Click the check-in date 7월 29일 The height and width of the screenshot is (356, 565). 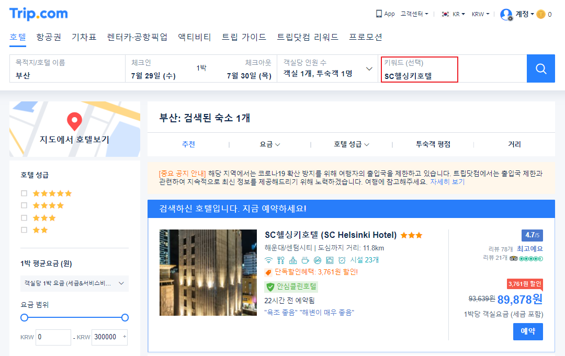click(153, 76)
